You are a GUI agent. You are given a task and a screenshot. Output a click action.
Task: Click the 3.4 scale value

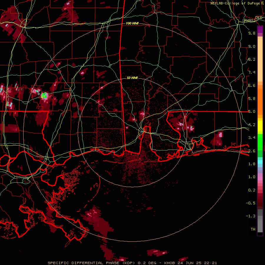tap(252, 138)
